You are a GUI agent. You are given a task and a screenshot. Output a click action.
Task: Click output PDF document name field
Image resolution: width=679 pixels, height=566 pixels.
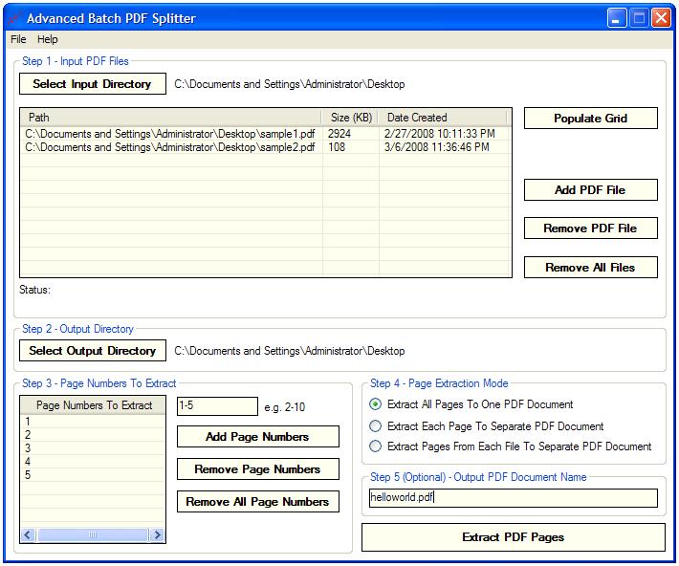[513, 498]
